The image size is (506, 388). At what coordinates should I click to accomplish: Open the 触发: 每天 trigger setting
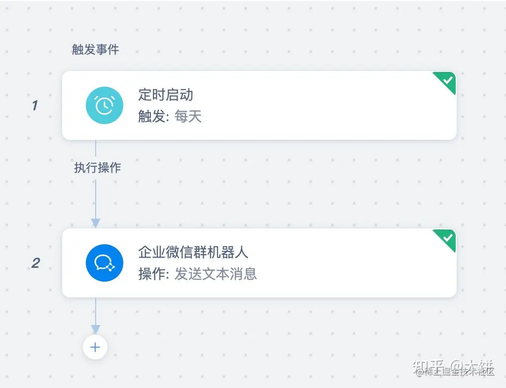170,117
